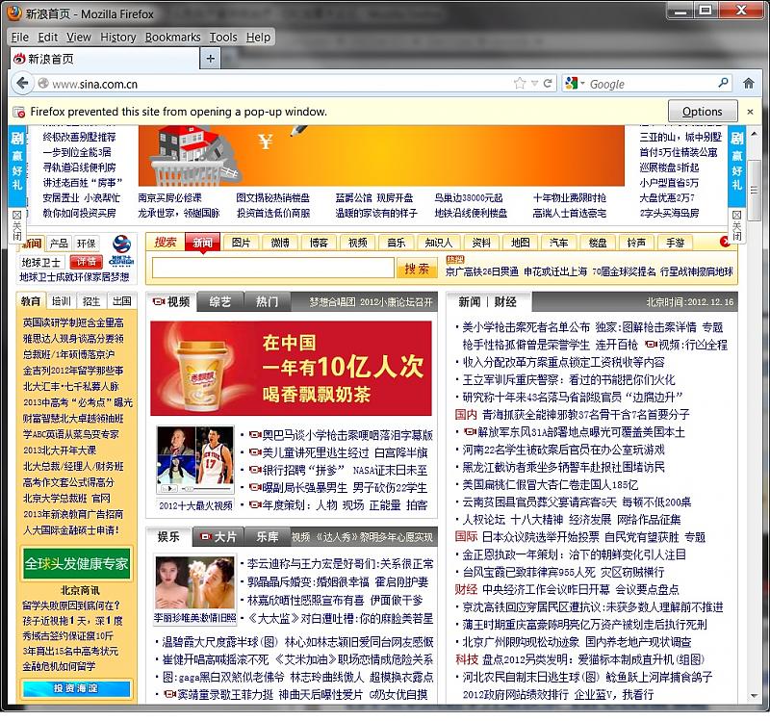Screen dimensions: 770x721
Task: Click the red close icon beside 手游 tab
Action: click(725, 242)
